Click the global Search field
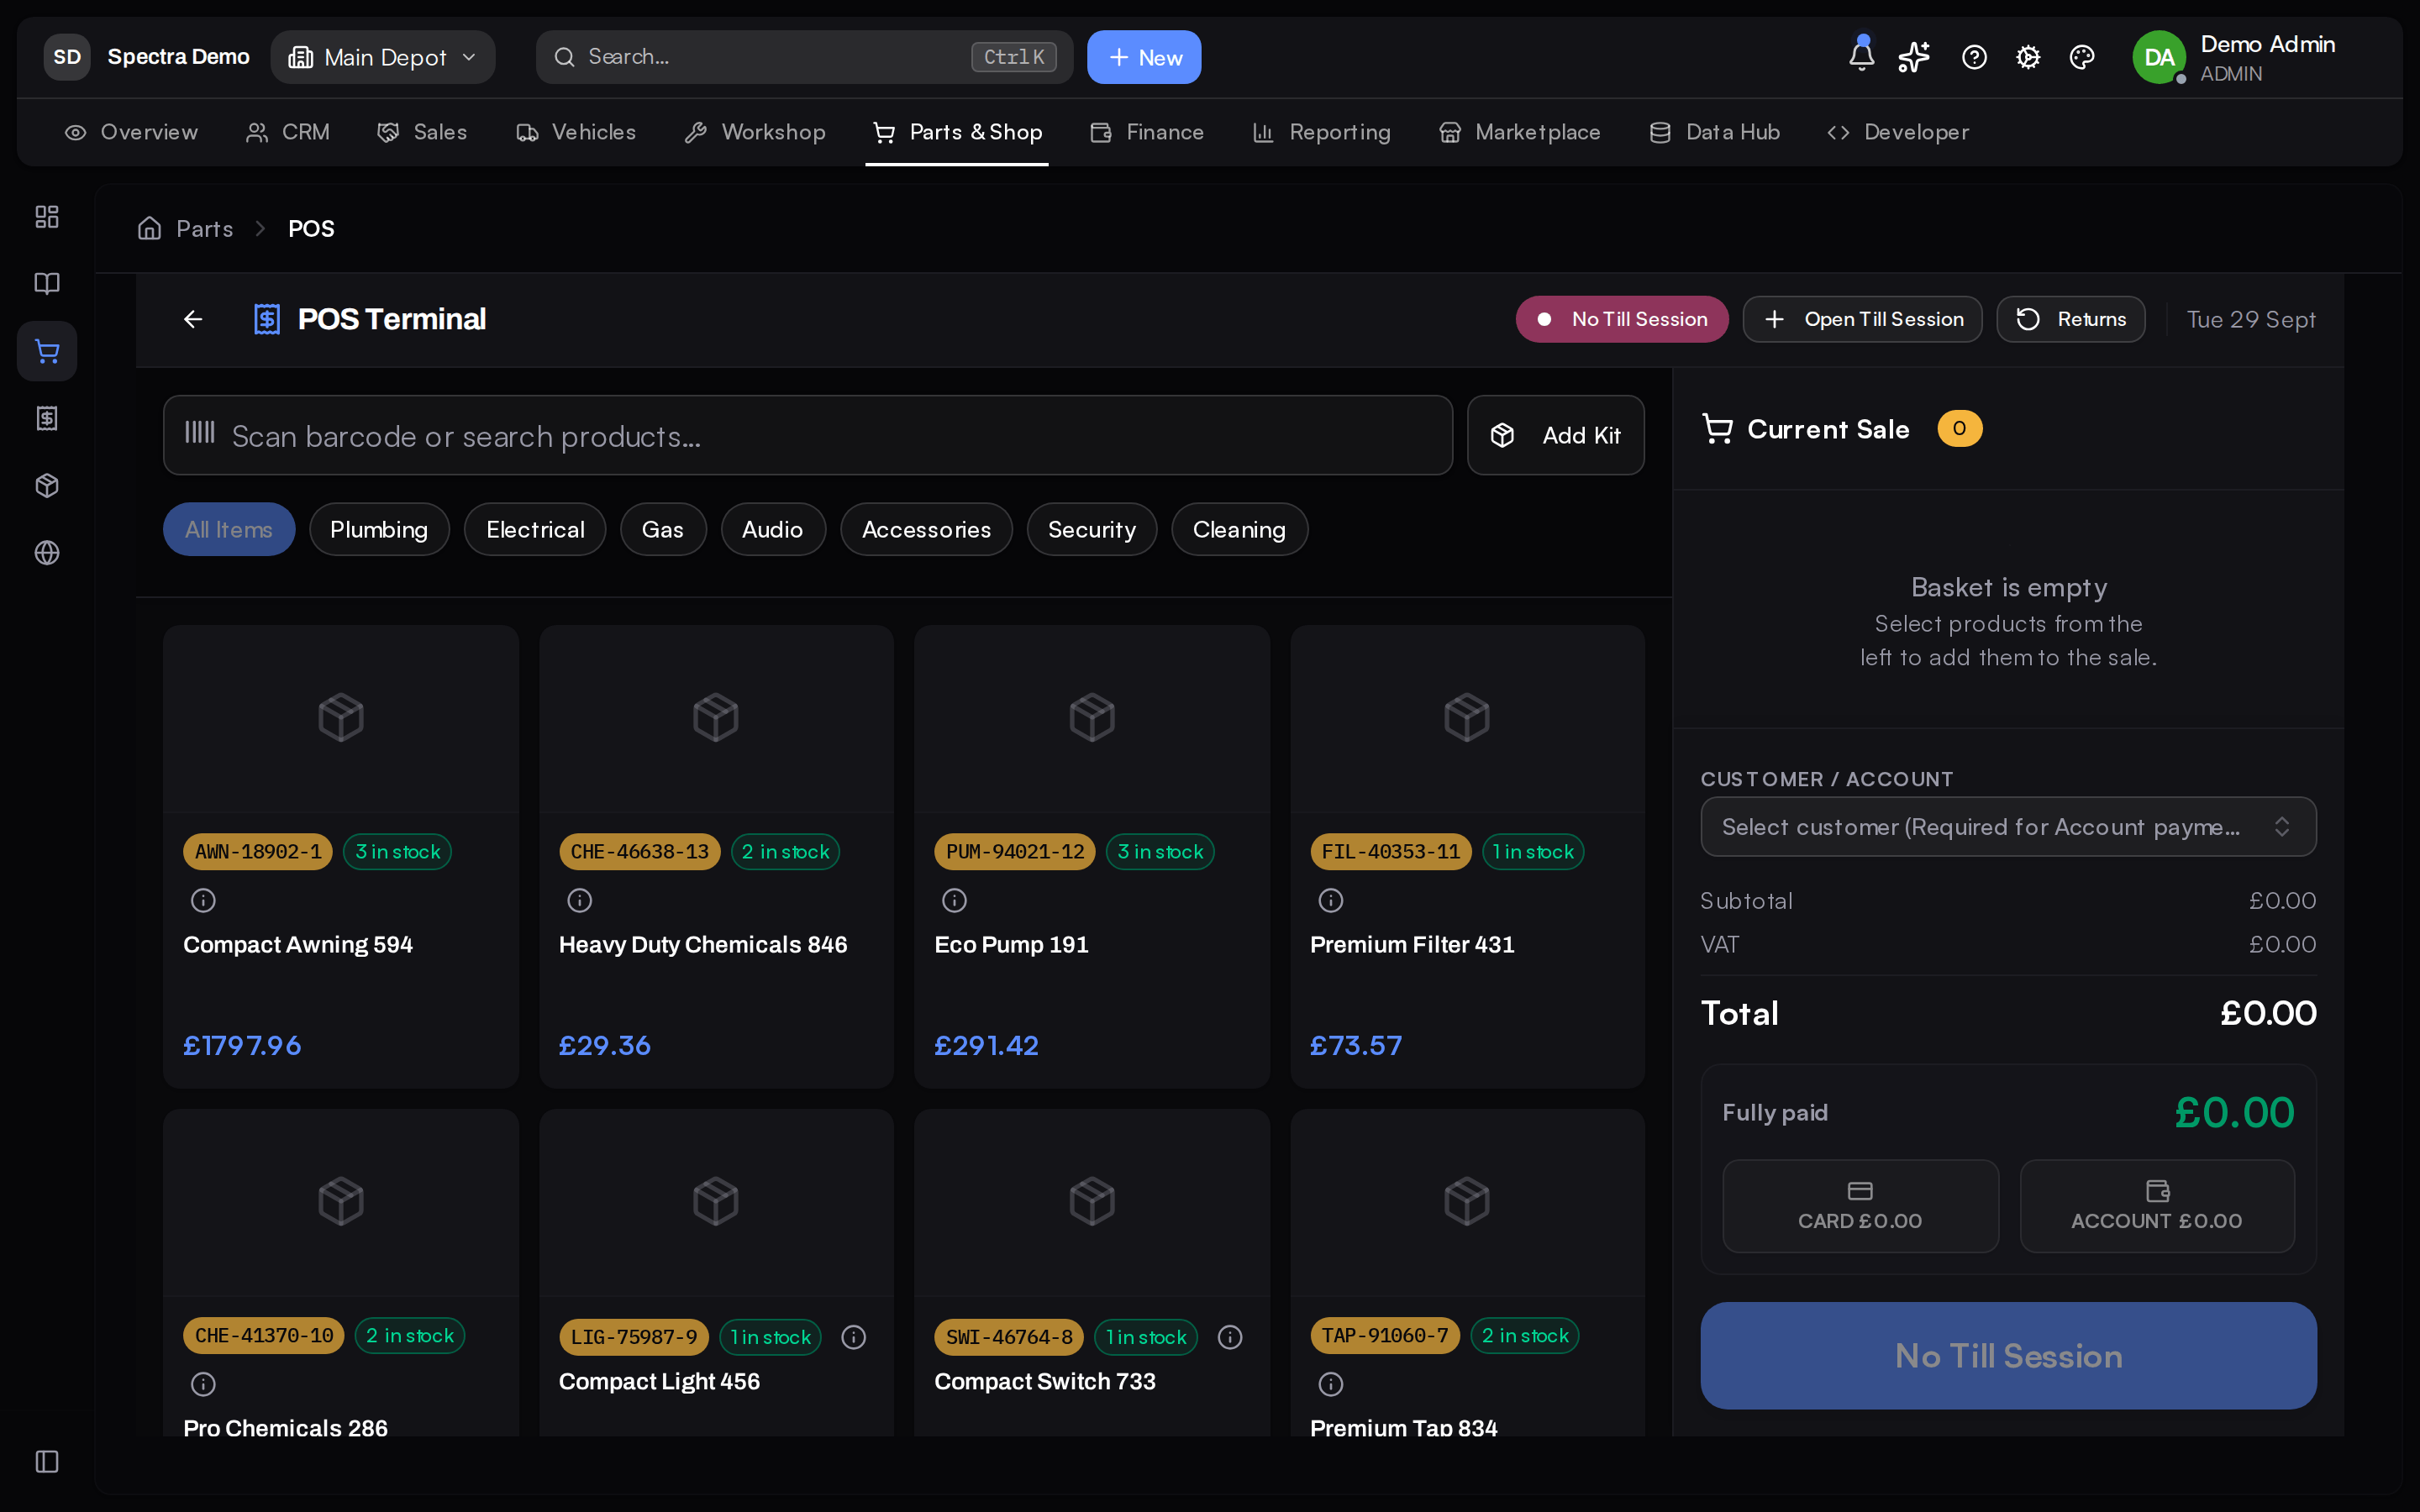2420x1512 pixels. pos(804,57)
